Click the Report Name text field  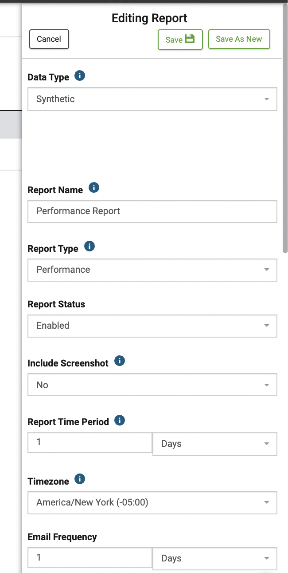click(x=152, y=211)
